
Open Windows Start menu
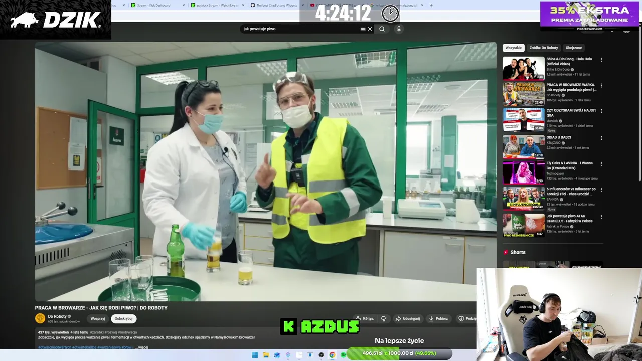pyautogui.click(x=255, y=355)
